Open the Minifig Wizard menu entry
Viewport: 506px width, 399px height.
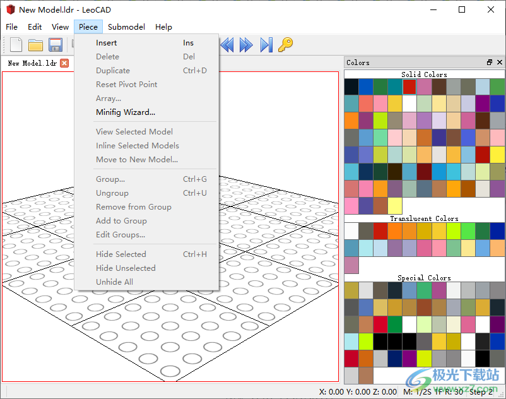pyautogui.click(x=125, y=112)
